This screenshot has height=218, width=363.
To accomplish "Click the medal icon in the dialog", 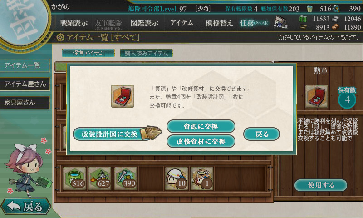I will (x=123, y=96).
